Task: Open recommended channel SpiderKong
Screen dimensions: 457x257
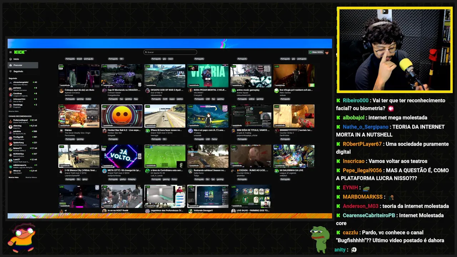Action: [x=23, y=143]
